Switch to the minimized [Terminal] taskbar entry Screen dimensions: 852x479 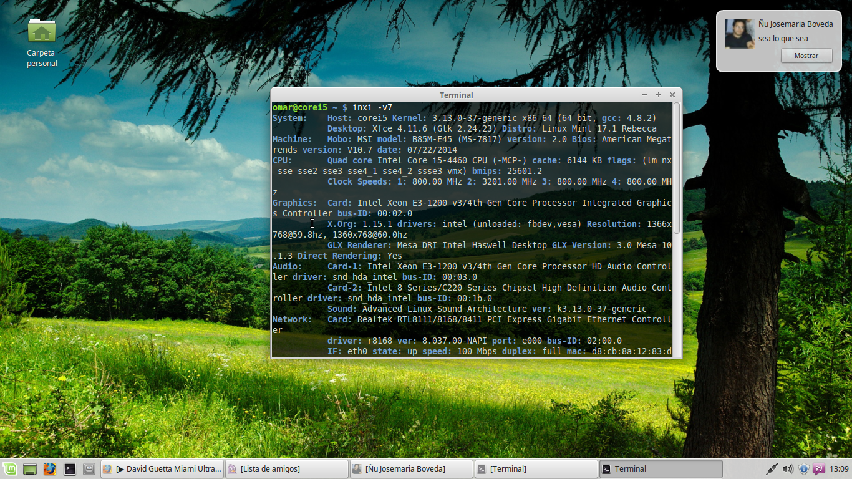pos(536,469)
